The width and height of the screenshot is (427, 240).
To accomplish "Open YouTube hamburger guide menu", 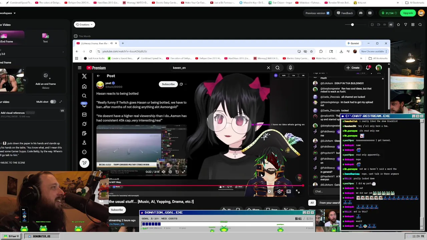I will pos(79,68).
